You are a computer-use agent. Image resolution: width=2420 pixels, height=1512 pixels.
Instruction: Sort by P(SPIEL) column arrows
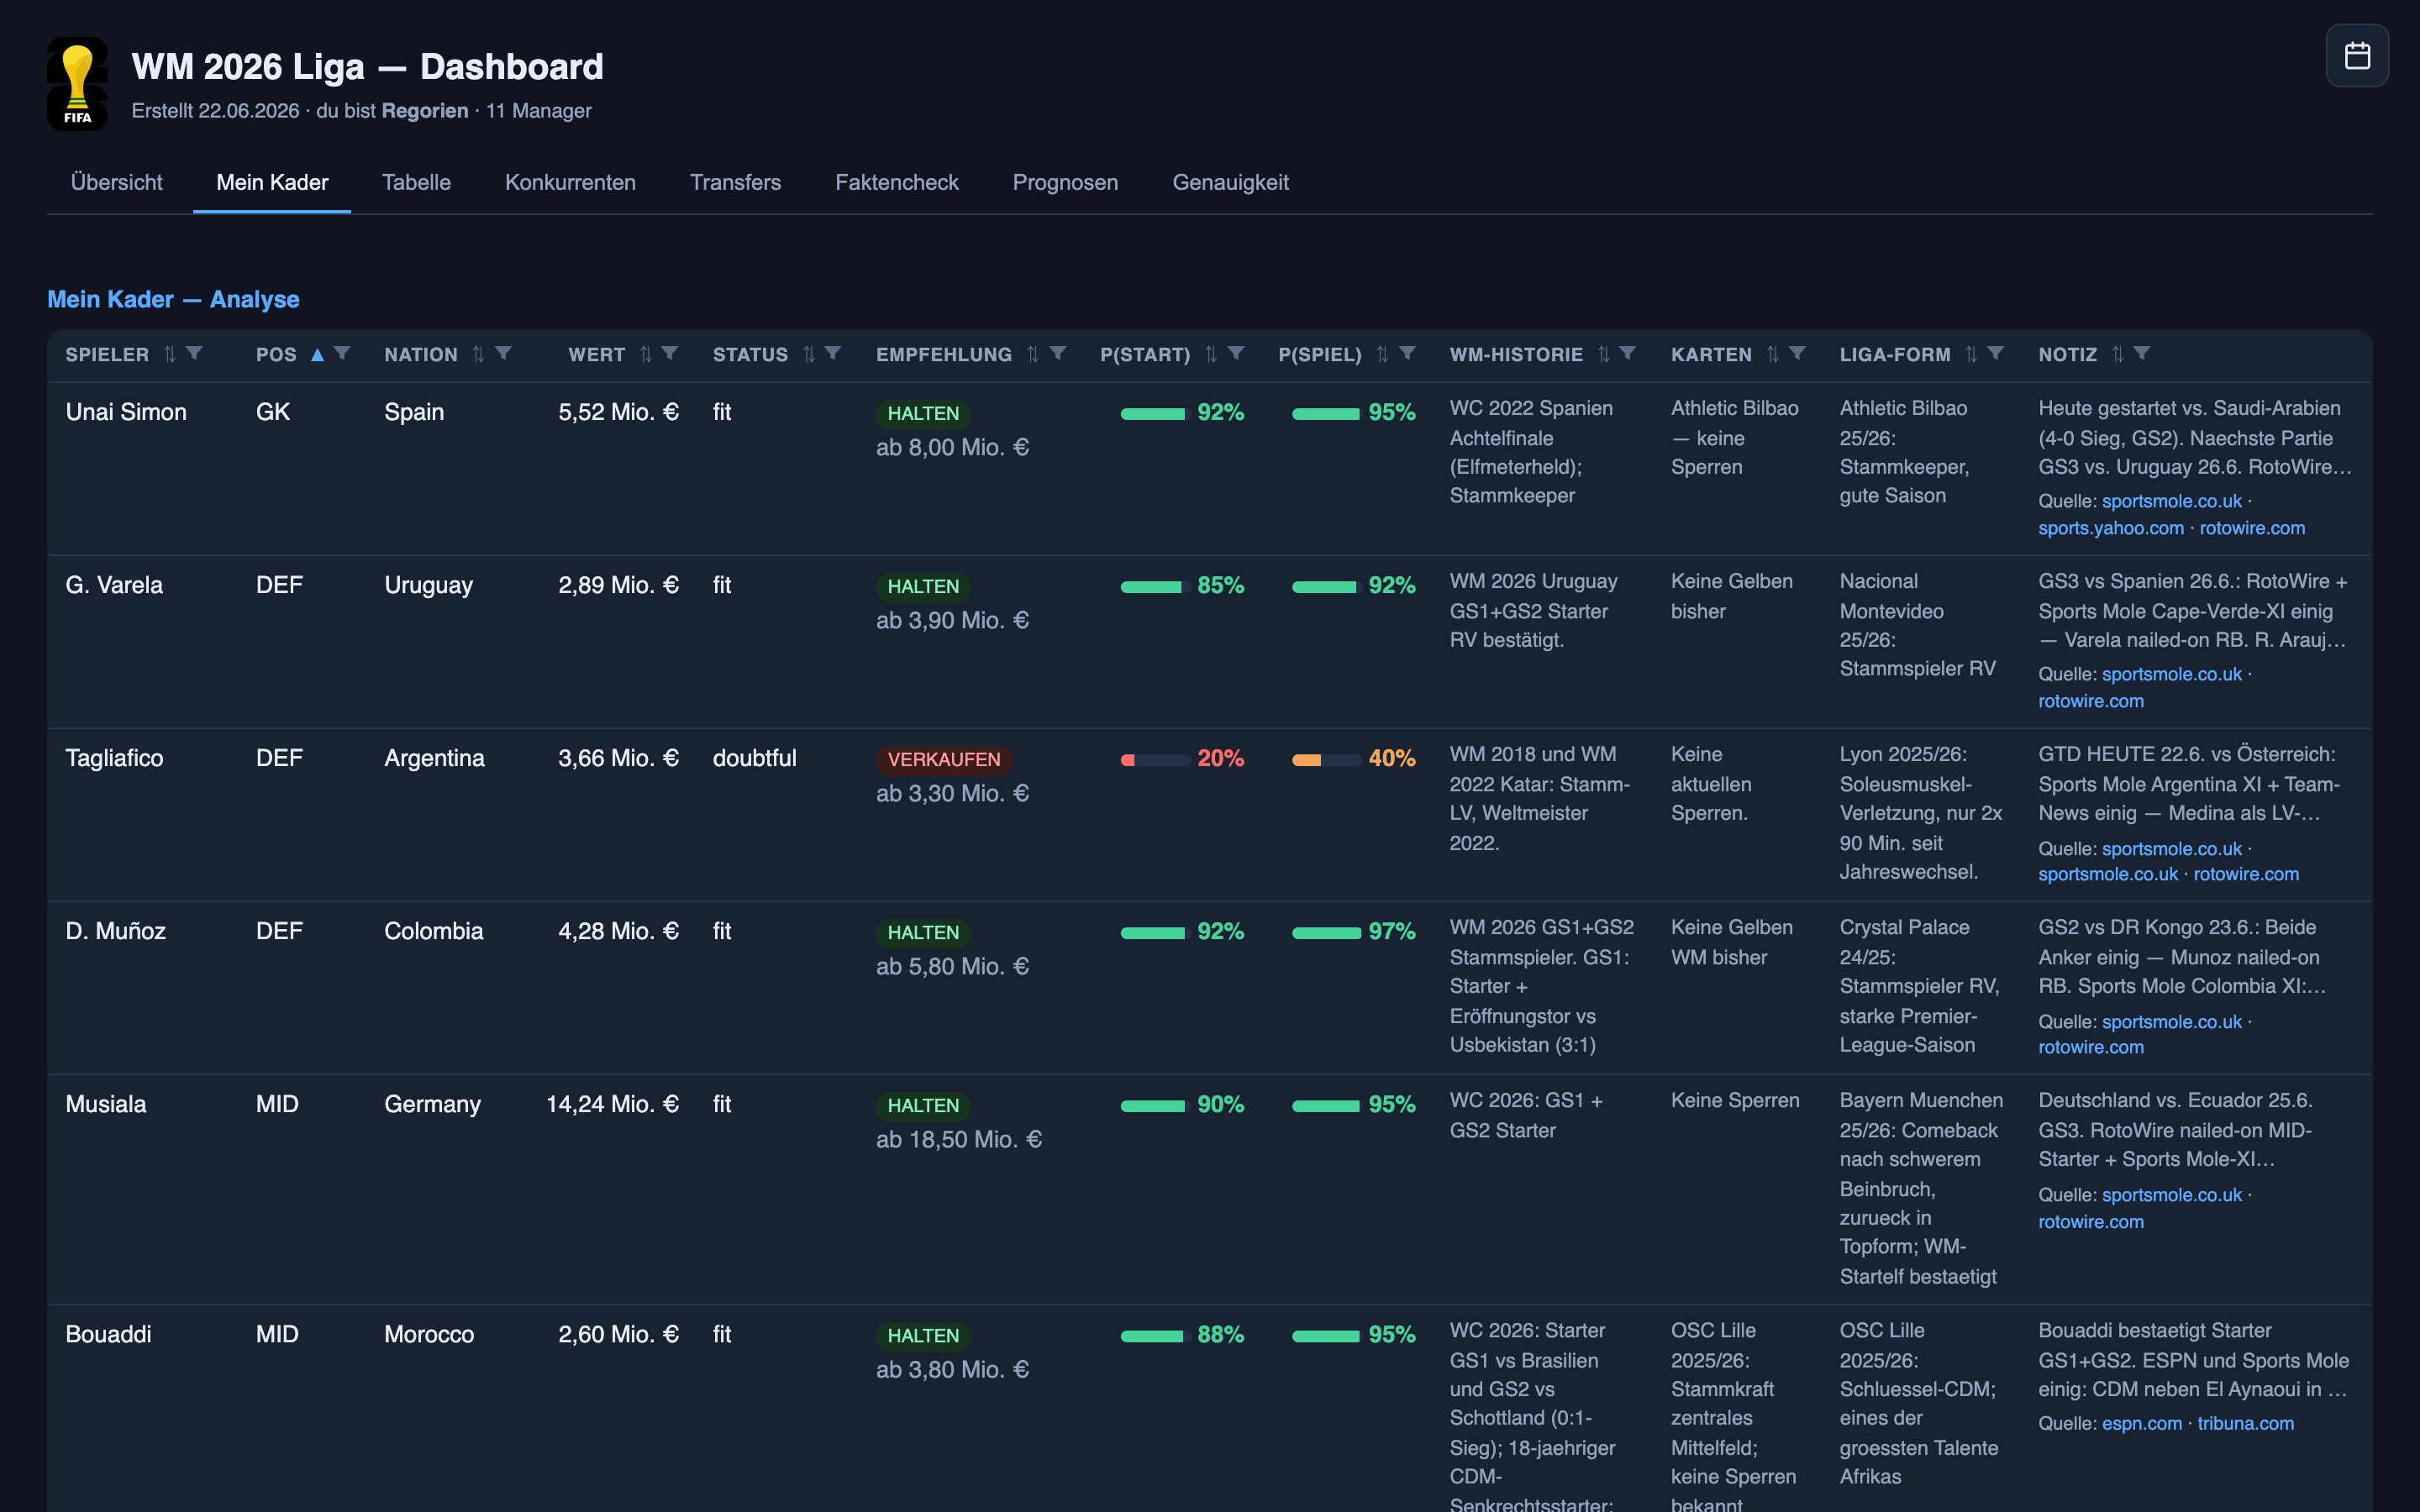pyautogui.click(x=1382, y=354)
